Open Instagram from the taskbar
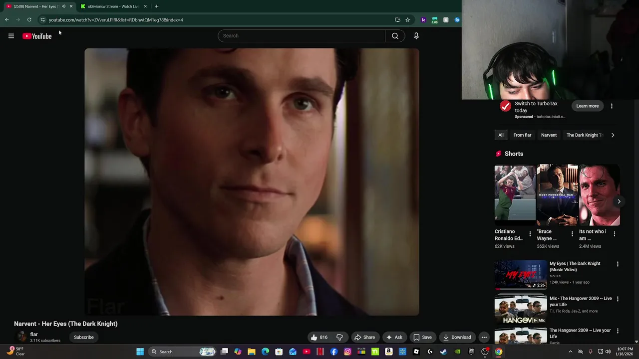This screenshot has width=639, height=359. point(348,352)
